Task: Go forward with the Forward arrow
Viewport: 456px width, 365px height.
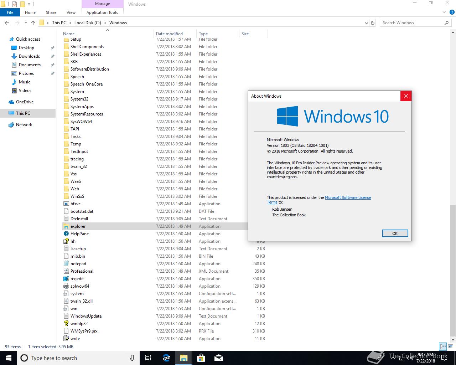Action: [17, 23]
